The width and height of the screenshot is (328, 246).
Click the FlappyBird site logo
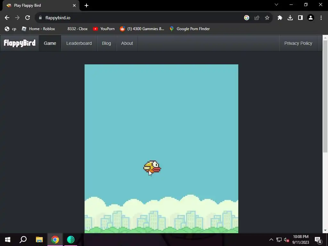click(20, 43)
